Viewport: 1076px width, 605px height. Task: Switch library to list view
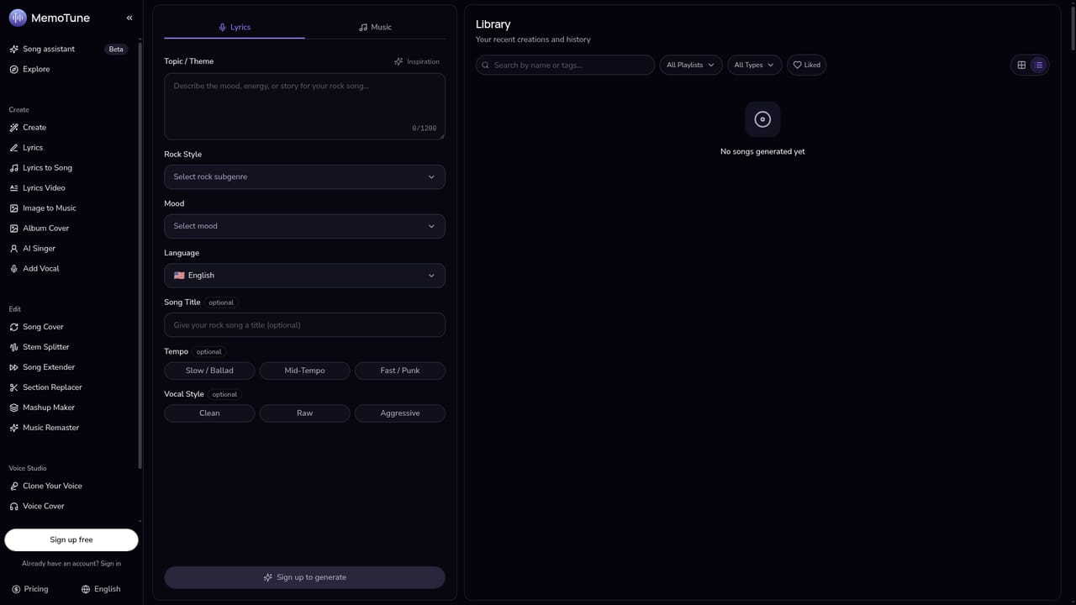1039,65
